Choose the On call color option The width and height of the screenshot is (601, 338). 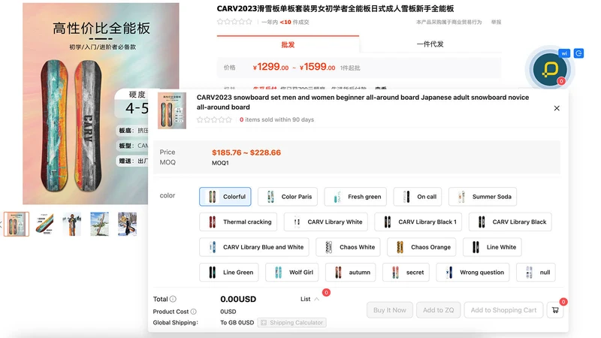418,197
